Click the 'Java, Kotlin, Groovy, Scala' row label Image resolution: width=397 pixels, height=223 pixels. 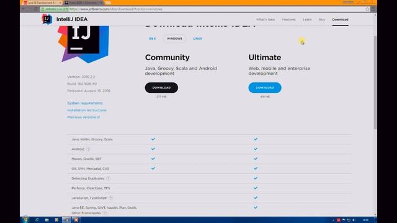click(x=92, y=139)
